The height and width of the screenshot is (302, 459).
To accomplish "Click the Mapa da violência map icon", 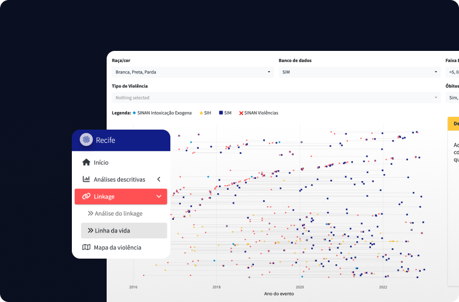I will [x=86, y=248].
